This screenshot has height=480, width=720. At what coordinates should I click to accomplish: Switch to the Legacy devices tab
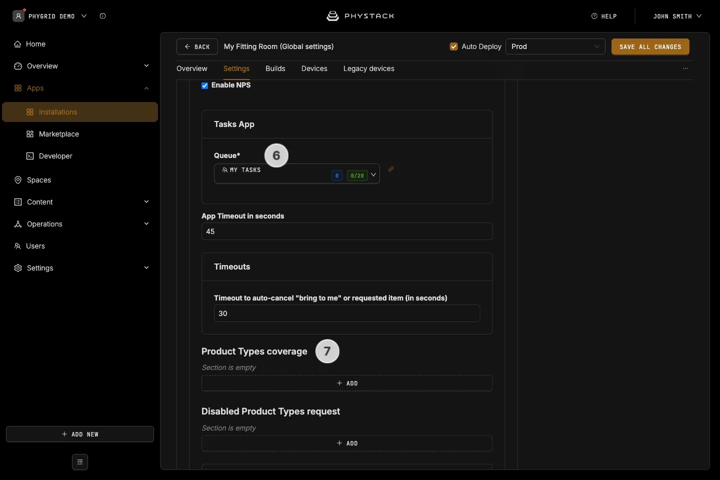[369, 68]
